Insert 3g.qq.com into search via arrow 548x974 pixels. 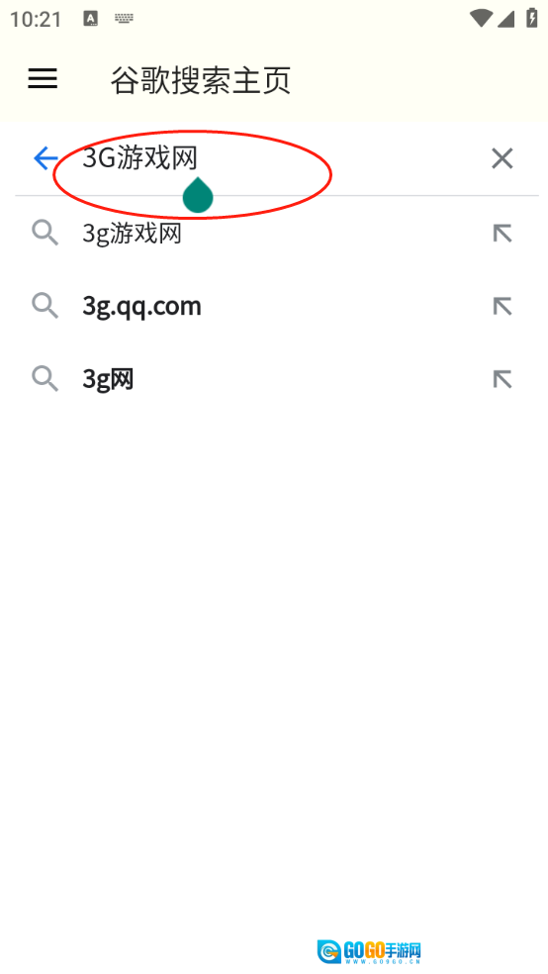click(x=502, y=306)
